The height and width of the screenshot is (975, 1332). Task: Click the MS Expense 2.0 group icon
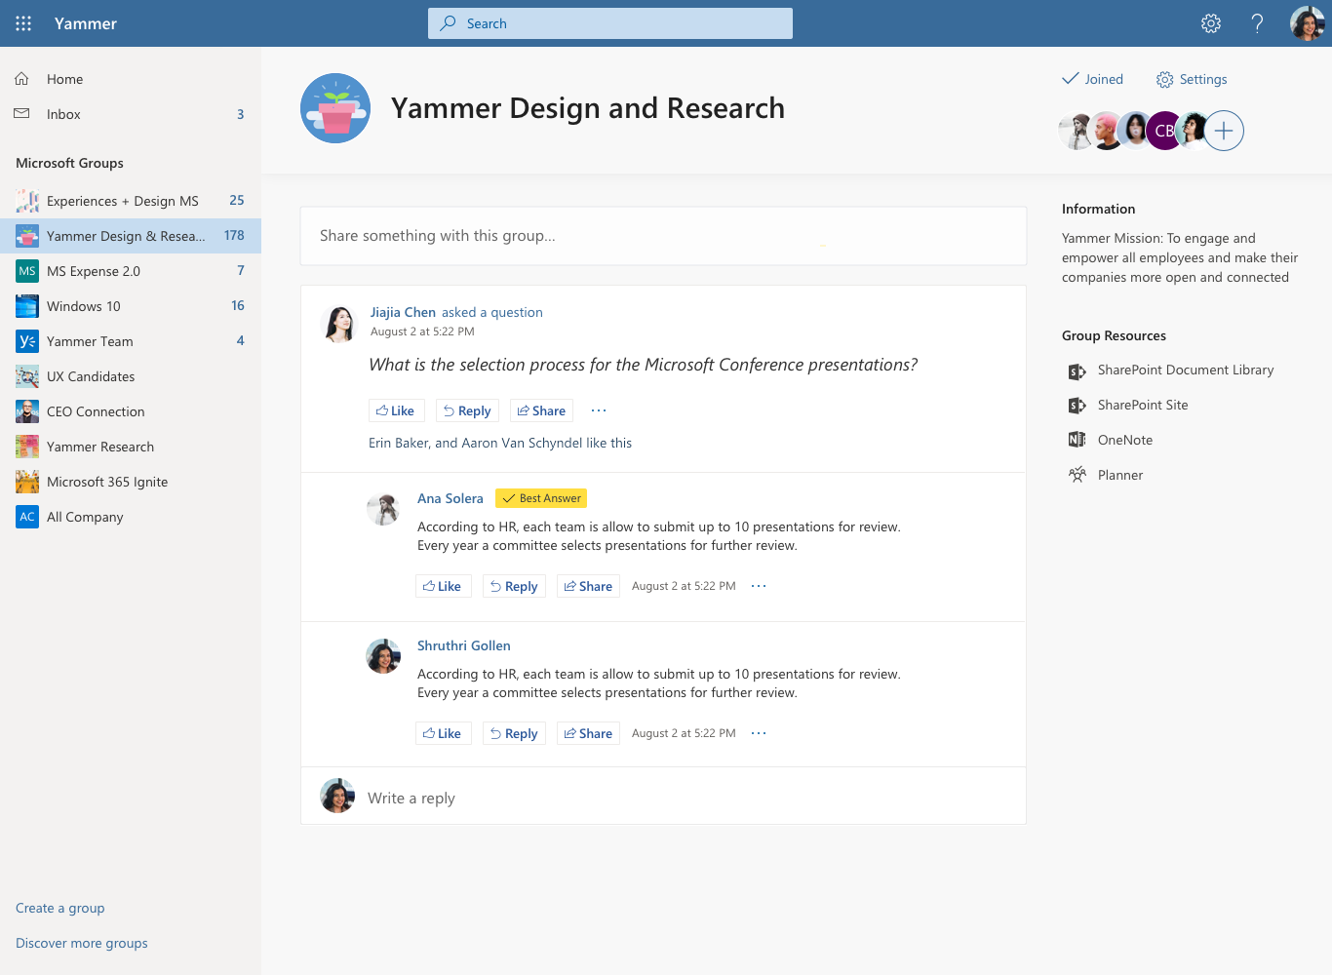(27, 271)
